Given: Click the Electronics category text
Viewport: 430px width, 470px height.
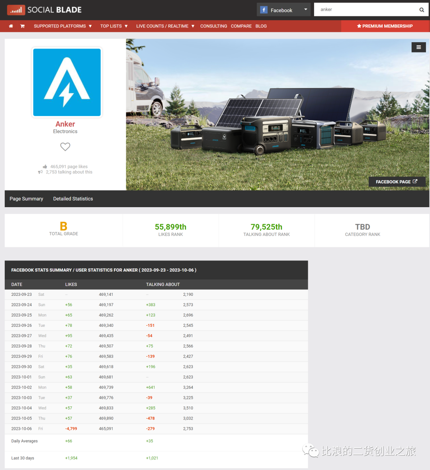Looking at the screenshot, I should (x=65, y=131).
